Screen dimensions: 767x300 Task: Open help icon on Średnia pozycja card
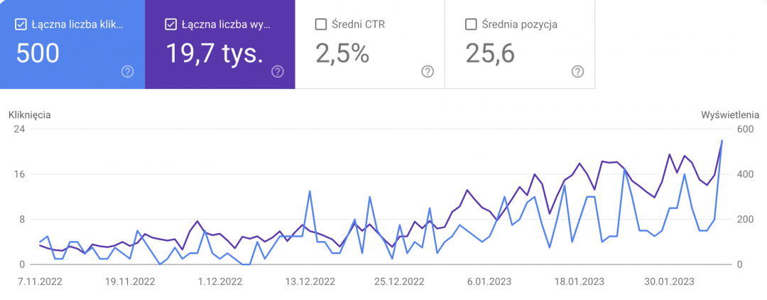[578, 71]
